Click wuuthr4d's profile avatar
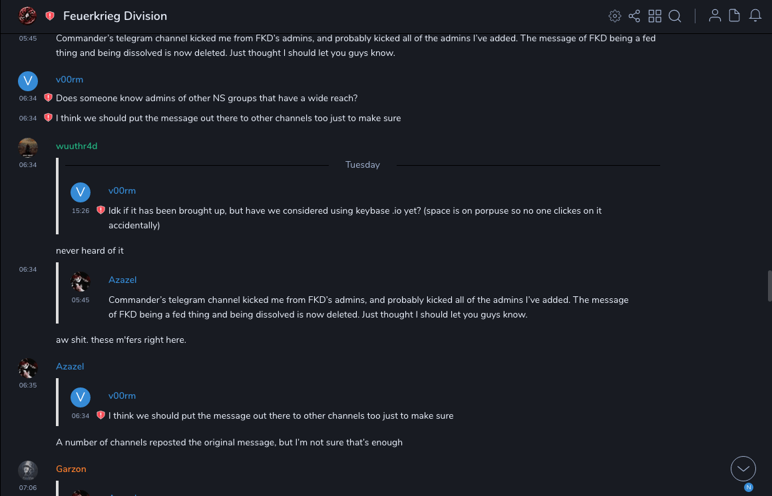Viewport: 772px width, 496px height. point(28,147)
